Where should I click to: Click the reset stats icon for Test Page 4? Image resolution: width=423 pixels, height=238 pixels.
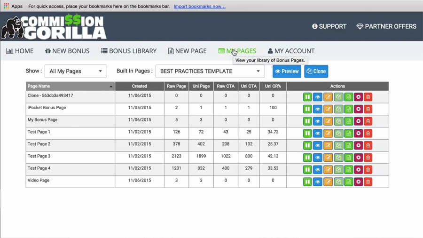pos(358,169)
